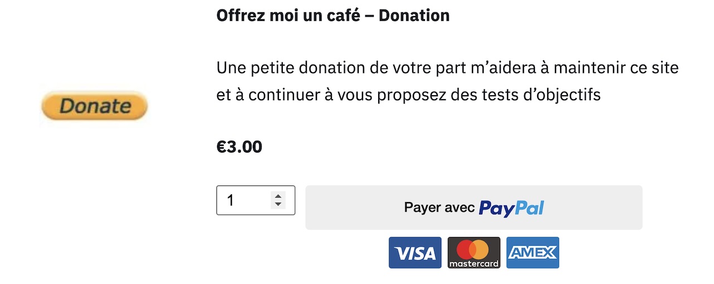This screenshot has height=284, width=714.
Task: Click the "Payer avec" text label
Action: coord(440,208)
